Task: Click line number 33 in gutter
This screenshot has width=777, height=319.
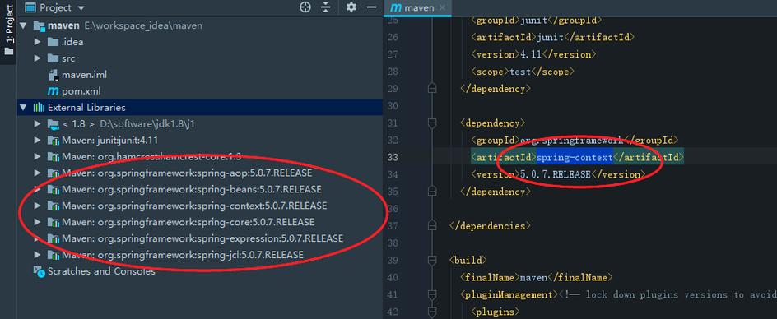Action: point(392,157)
